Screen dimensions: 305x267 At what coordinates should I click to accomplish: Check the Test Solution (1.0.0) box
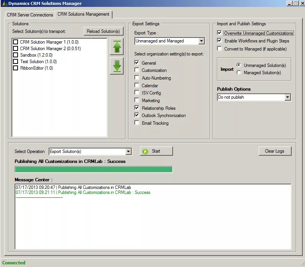coord(16,62)
